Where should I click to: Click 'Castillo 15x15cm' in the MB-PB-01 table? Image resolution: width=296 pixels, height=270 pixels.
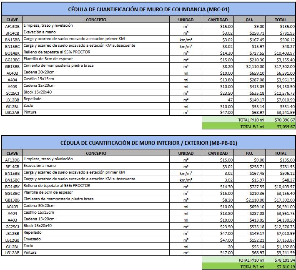[x=96, y=212]
